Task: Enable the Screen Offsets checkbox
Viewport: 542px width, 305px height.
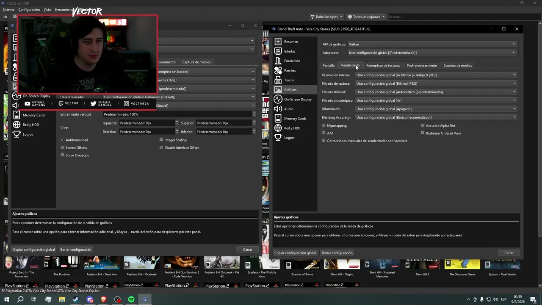Action: pyautogui.click(x=62, y=147)
